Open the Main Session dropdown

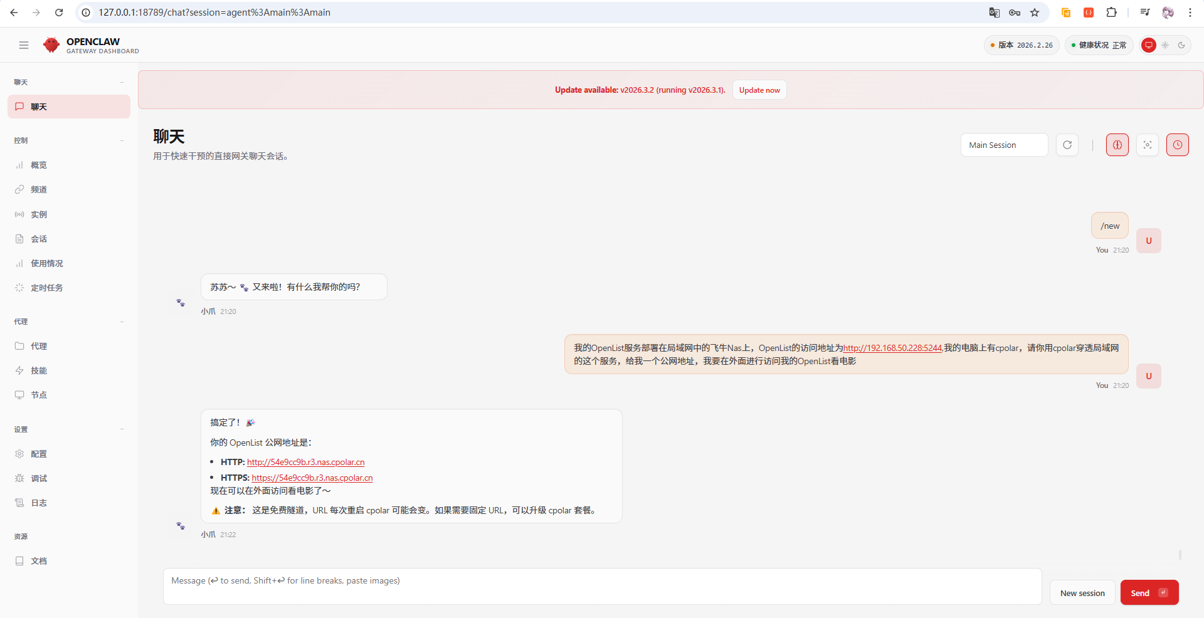(1003, 145)
